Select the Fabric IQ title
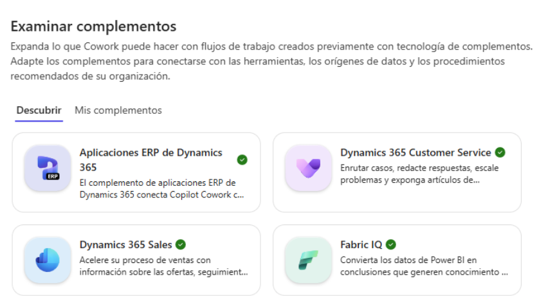 coord(361,244)
